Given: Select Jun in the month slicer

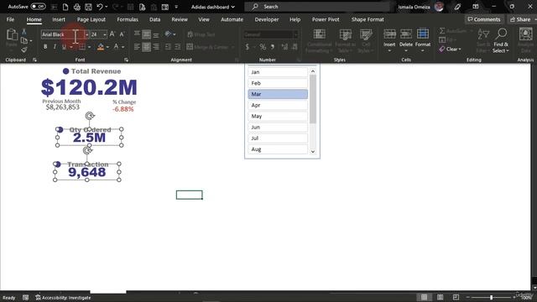Looking at the screenshot, I should (278, 127).
